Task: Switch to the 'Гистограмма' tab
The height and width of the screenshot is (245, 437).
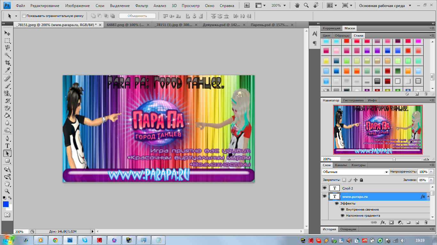Action: tap(354, 100)
